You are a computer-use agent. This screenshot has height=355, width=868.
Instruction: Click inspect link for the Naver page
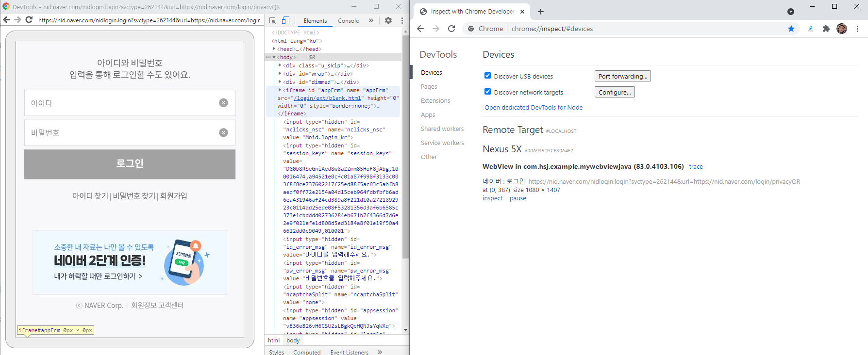(x=492, y=198)
